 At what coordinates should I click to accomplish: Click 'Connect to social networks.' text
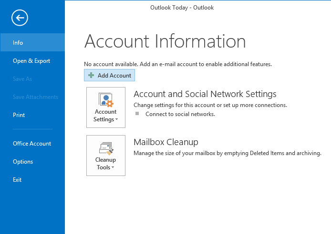[180, 114]
